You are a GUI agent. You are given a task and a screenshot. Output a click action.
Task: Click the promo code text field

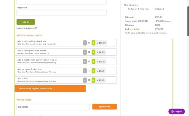(53, 107)
